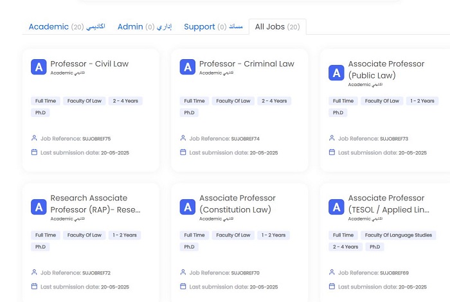The image size is (450, 302).
Task: Open the Professor - Civil Law job title
Action: [89, 64]
